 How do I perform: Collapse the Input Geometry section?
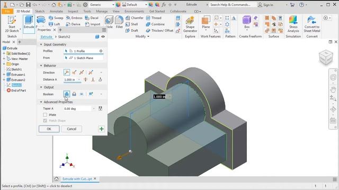(x=41, y=44)
